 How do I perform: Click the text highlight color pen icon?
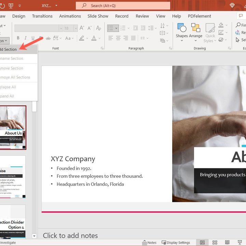tap(82, 38)
